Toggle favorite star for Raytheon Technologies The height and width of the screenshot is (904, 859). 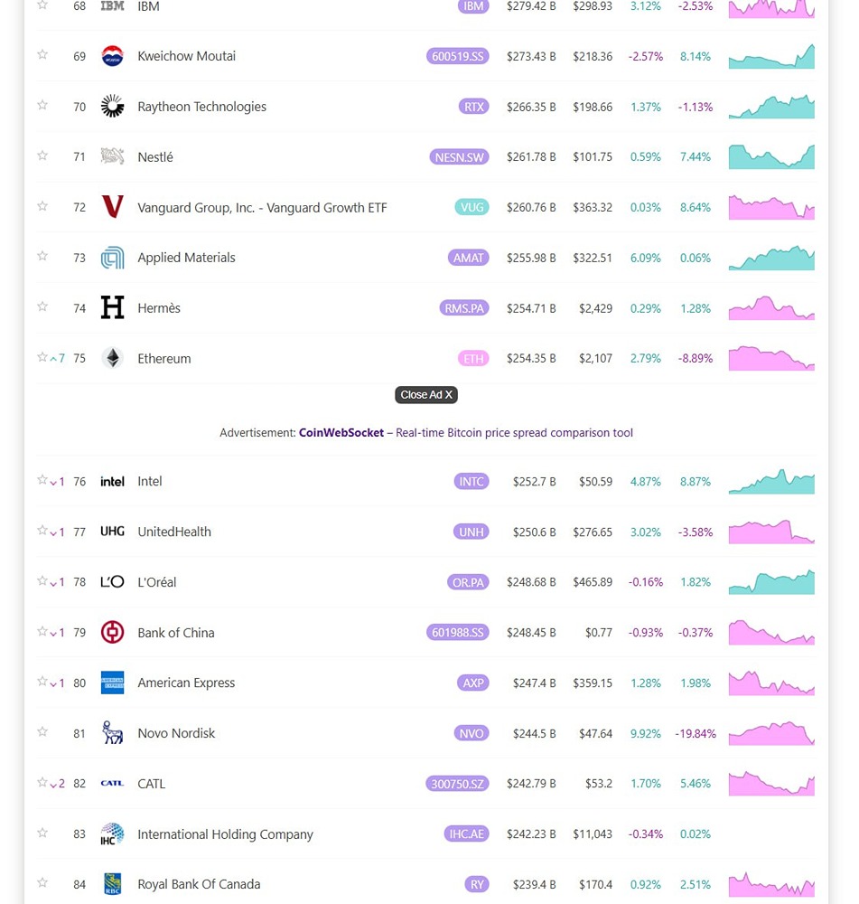[42, 106]
